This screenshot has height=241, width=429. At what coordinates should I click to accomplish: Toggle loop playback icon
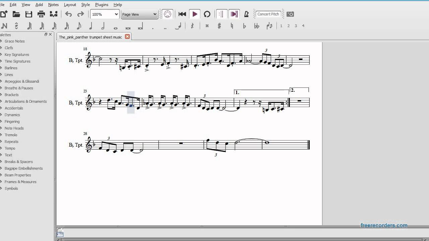(207, 14)
